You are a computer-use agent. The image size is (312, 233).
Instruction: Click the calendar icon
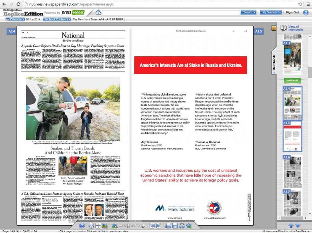pos(7,19)
